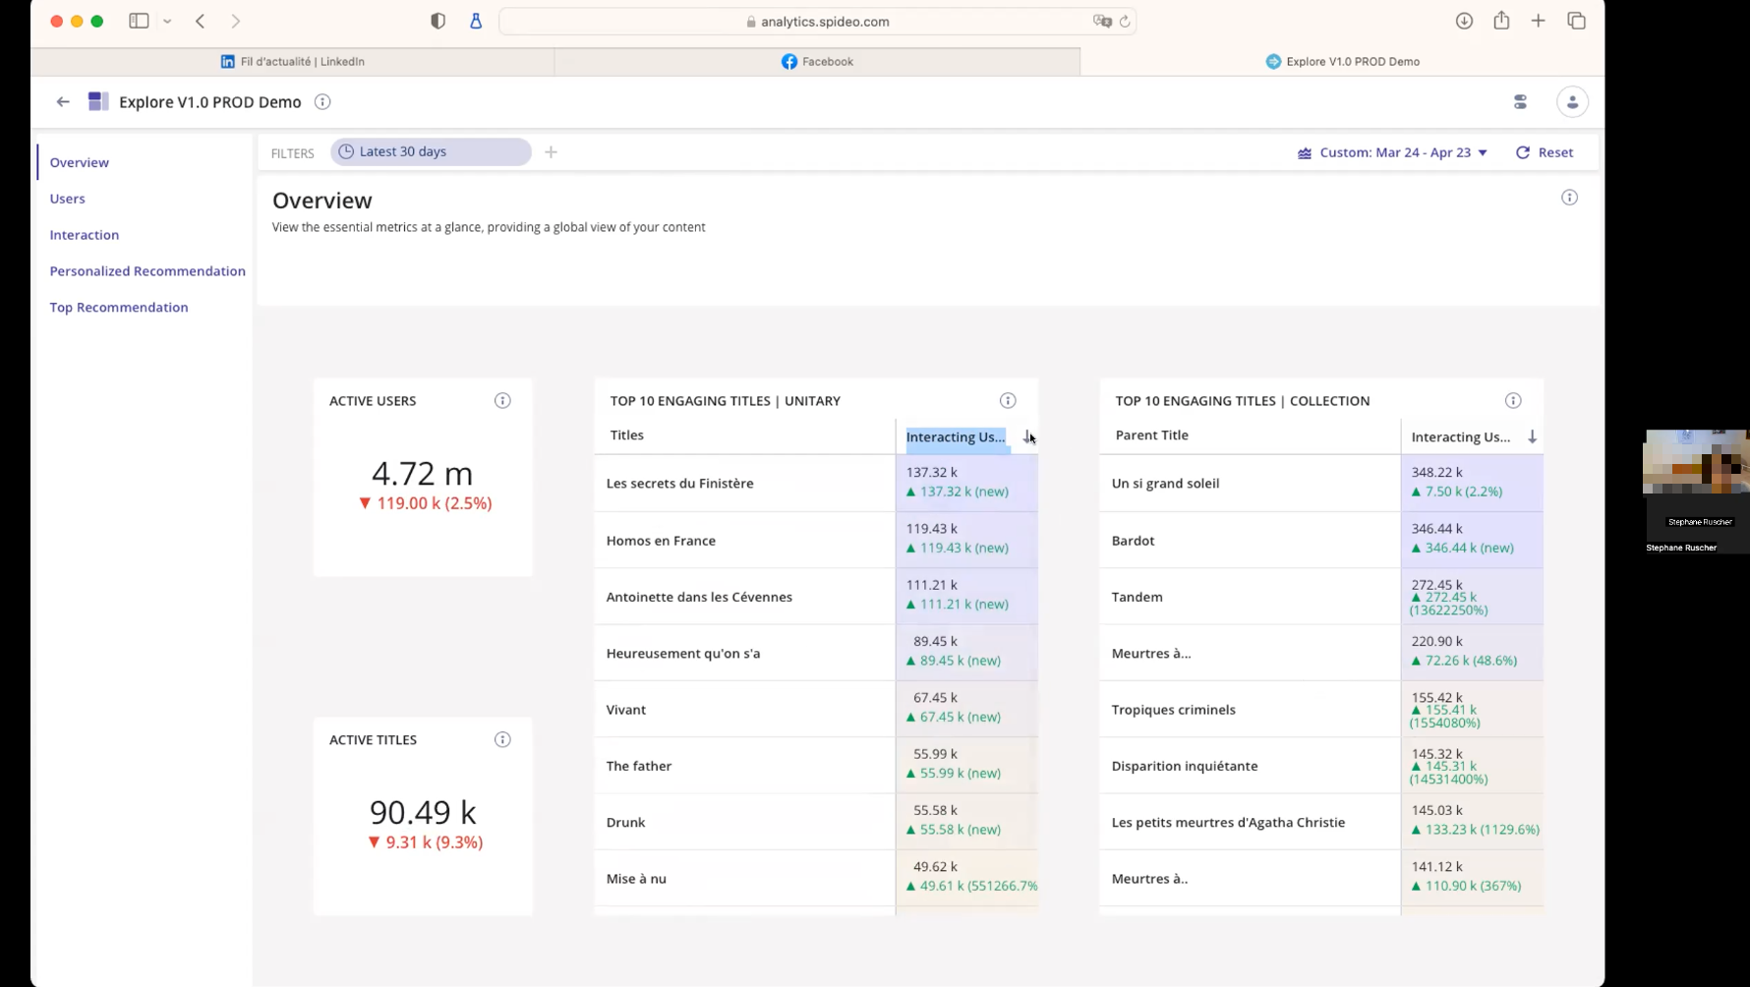The height and width of the screenshot is (987, 1750).
Task: Click the Active Titles value 90.49 k
Action: click(x=423, y=813)
